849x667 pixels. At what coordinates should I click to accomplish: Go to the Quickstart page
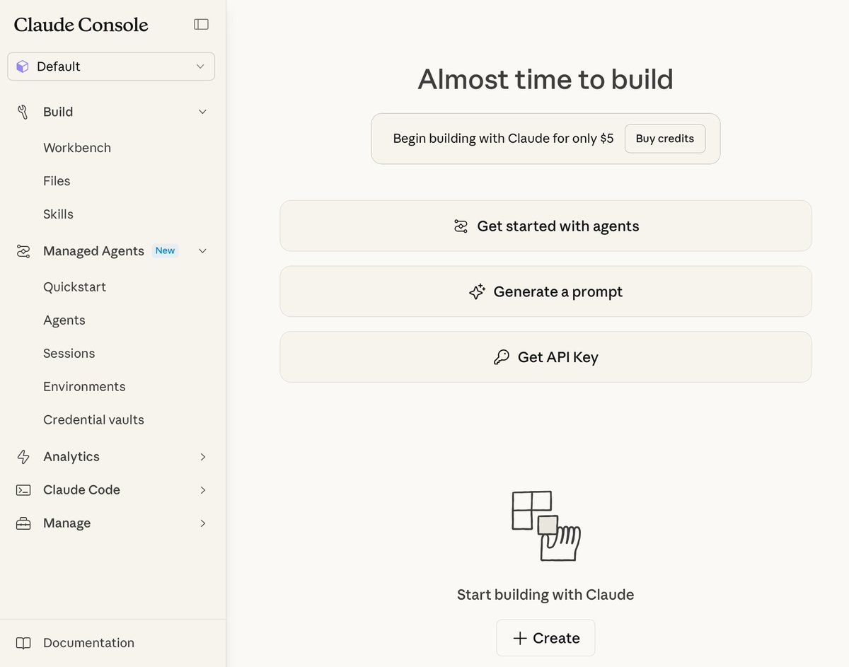pos(74,287)
